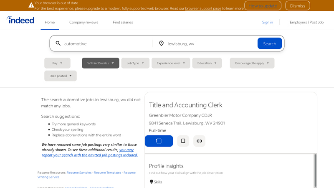
Task: Open the Date posted dropdown
Action: (61, 76)
